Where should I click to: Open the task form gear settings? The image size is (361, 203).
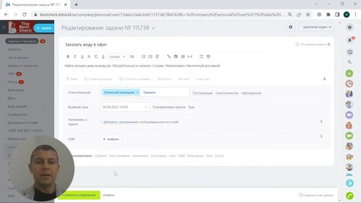[x=290, y=27]
